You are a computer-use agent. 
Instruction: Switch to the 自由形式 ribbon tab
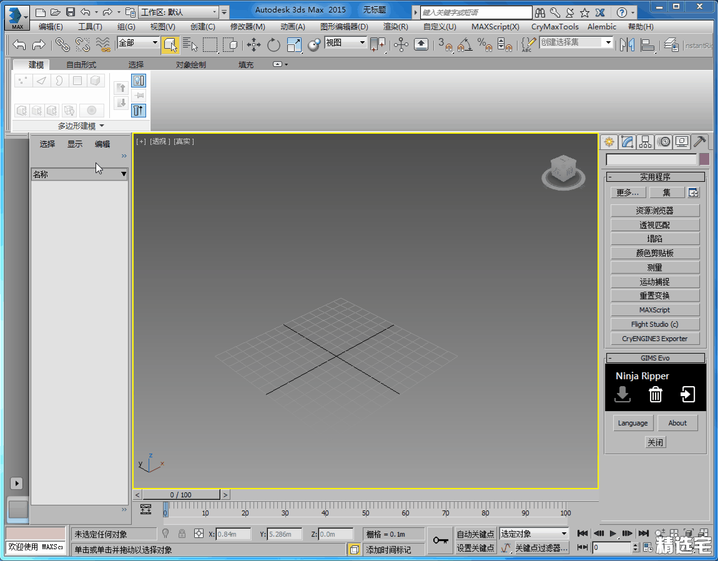tap(81, 64)
